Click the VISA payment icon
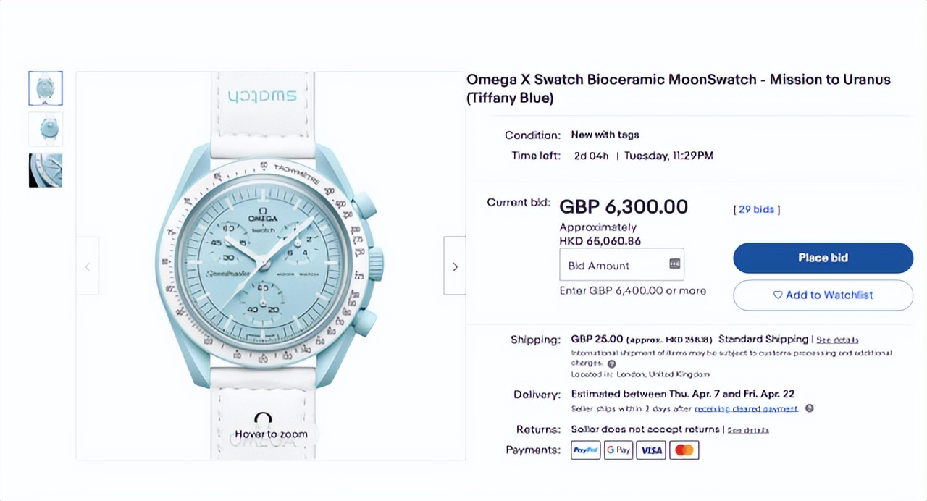The image size is (927, 501). [650, 450]
